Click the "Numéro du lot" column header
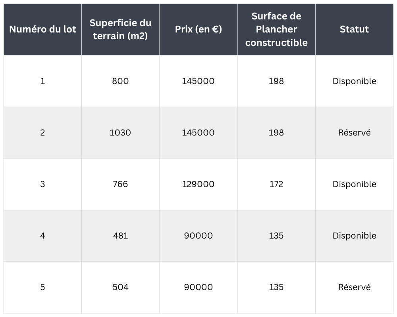The image size is (397, 317). click(x=42, y=29)
